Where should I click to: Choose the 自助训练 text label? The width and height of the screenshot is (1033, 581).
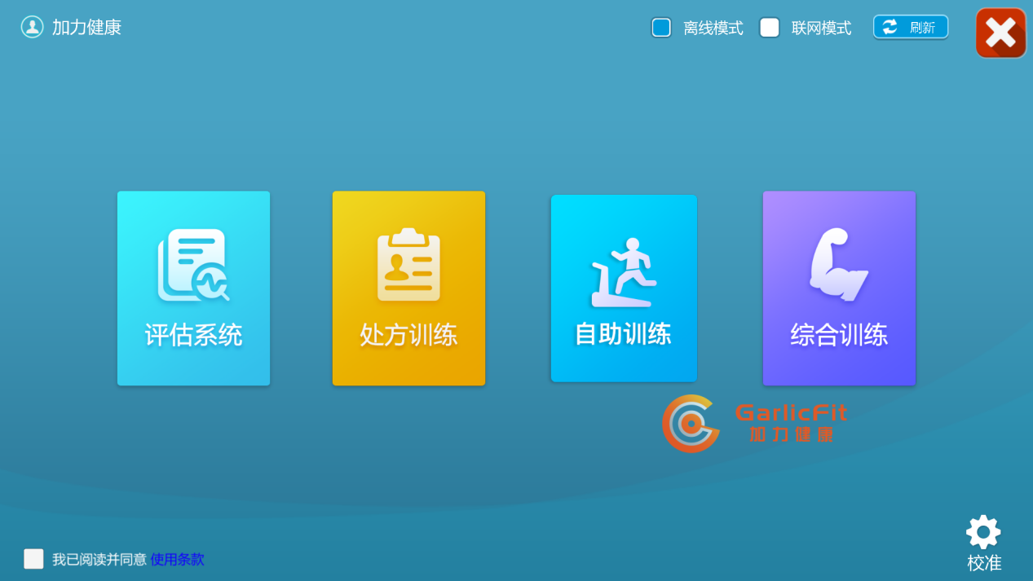(x=623, y=334)
